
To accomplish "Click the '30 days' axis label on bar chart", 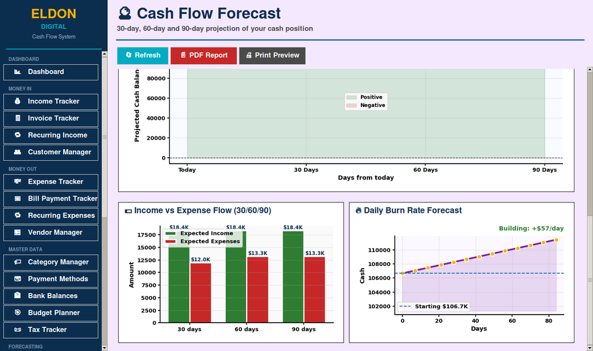I will (189, 329).
